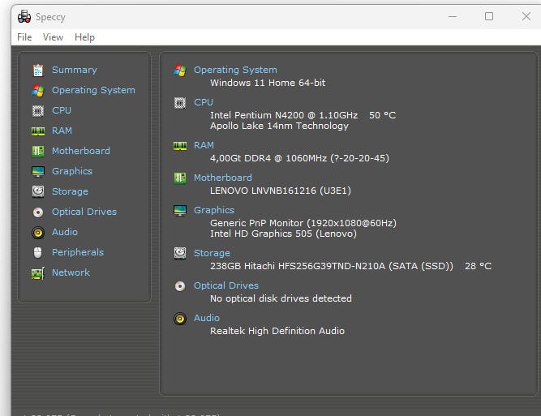This screenshot has width=541, height=416.
Task: Click the Storage hard disk icon in sidebar
Action: tap(38, 191)
